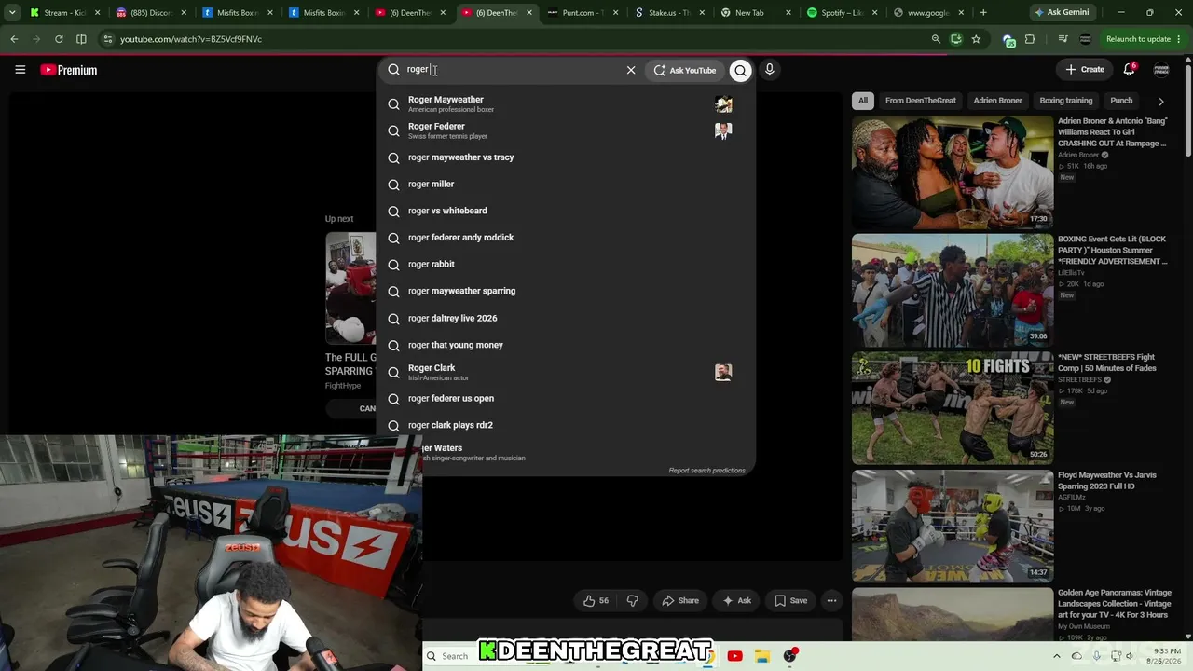
Task: Select the Adrien Broner chip
Action: point(997,101)
